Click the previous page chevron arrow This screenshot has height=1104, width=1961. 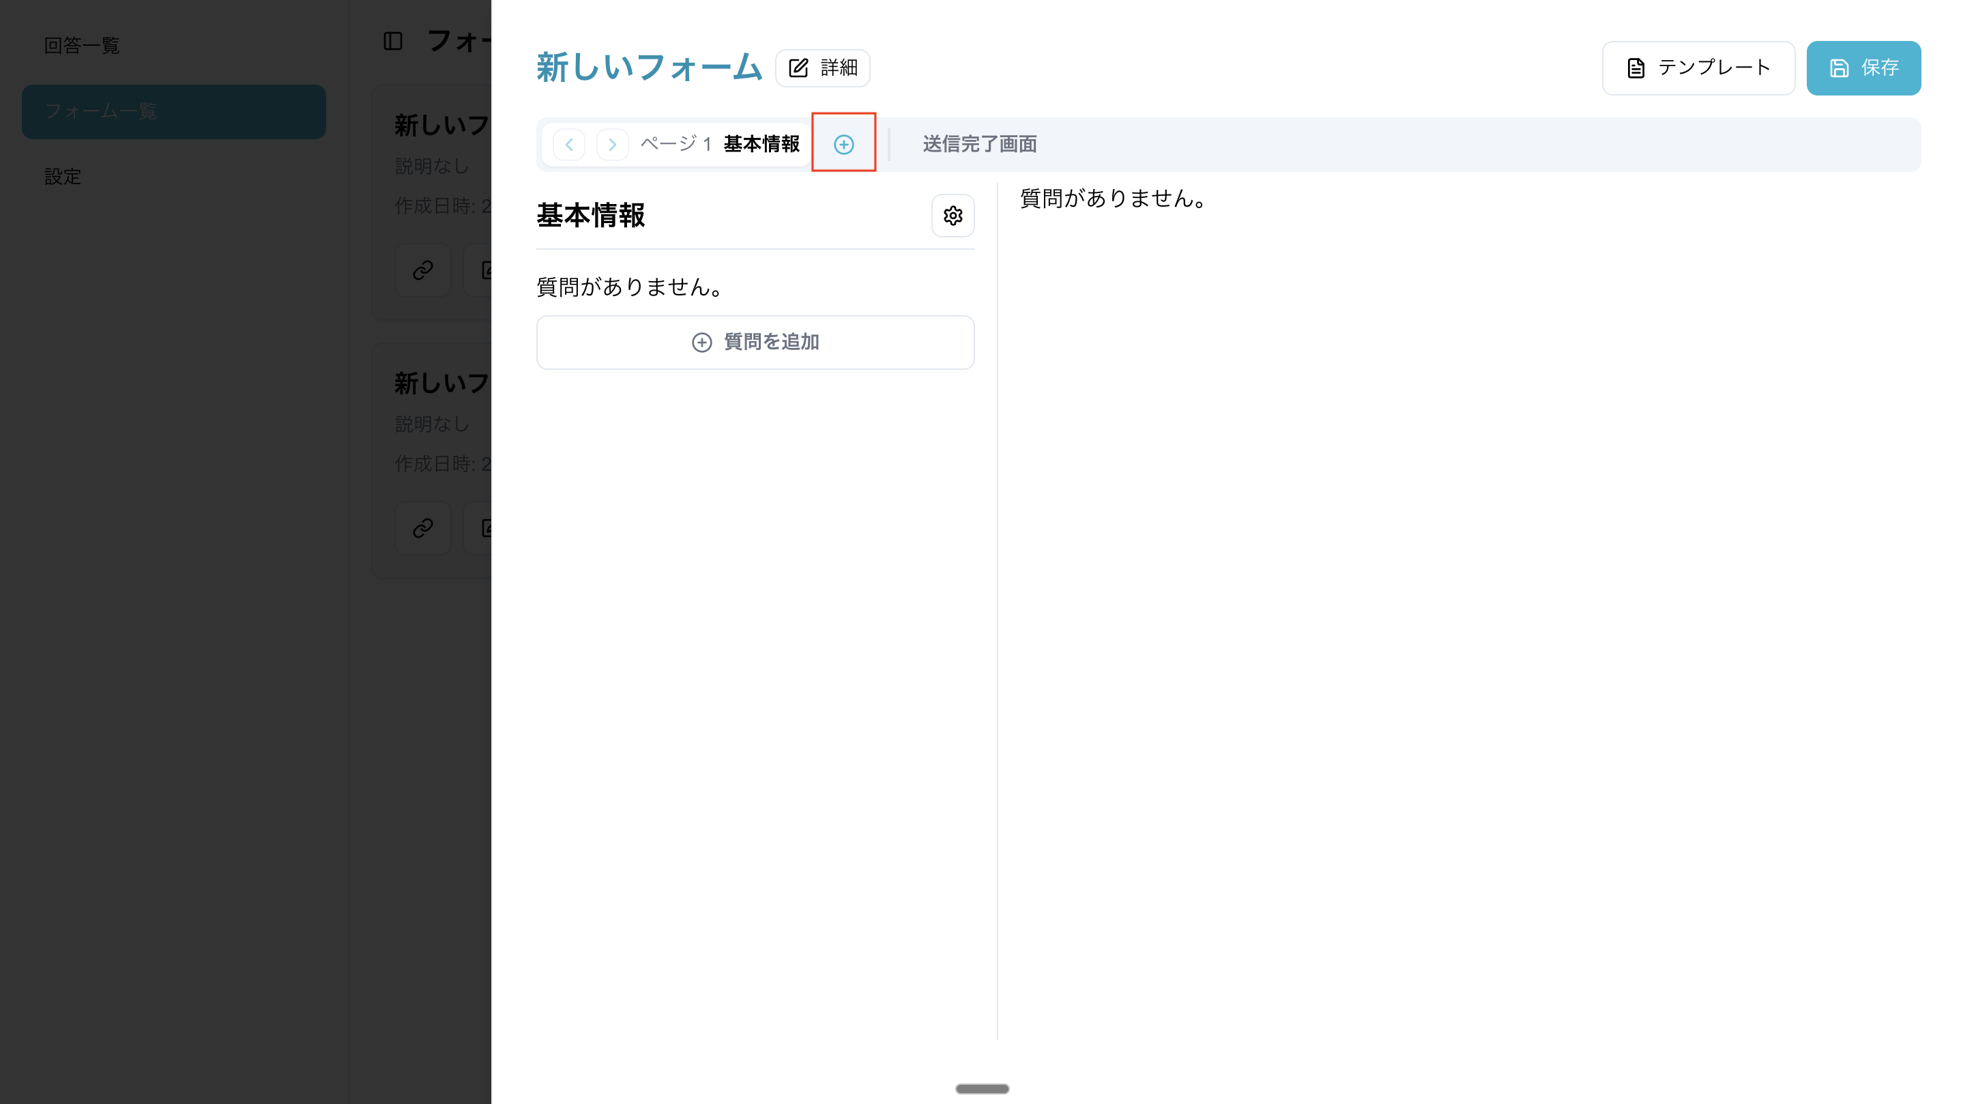coord(568,144)
